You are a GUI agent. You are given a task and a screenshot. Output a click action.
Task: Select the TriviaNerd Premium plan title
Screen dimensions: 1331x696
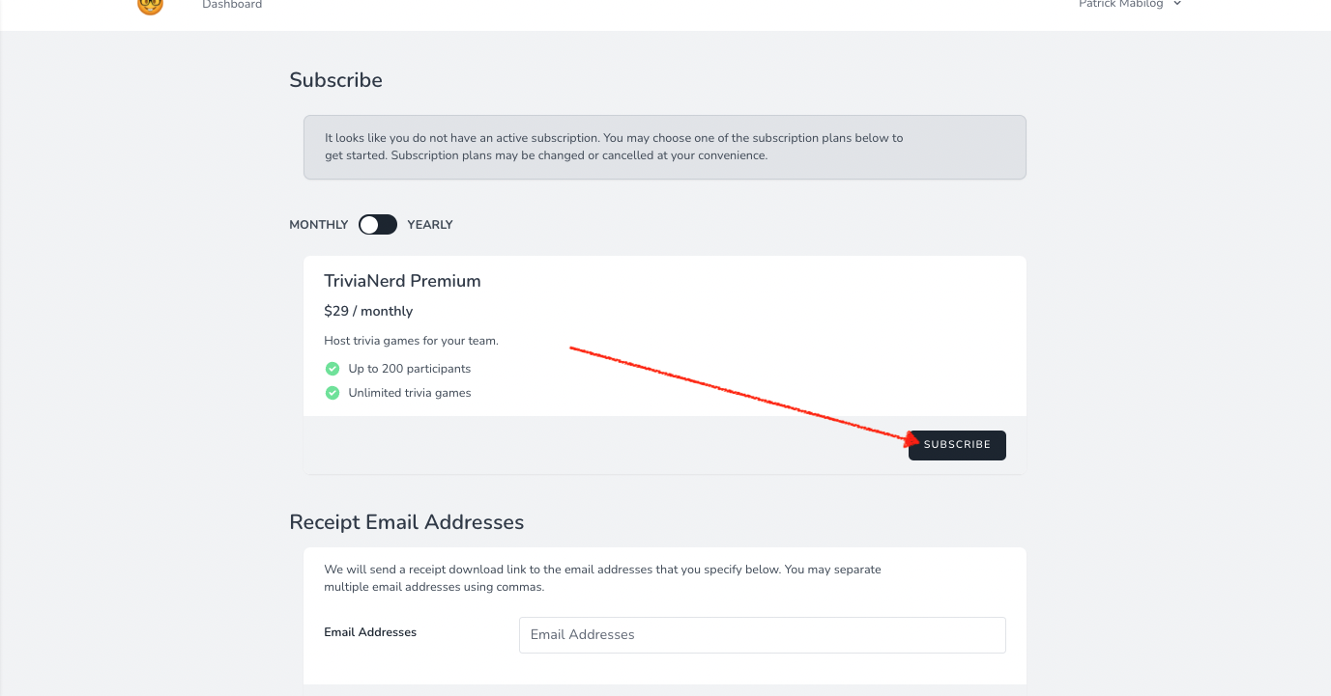coord(402,281)
